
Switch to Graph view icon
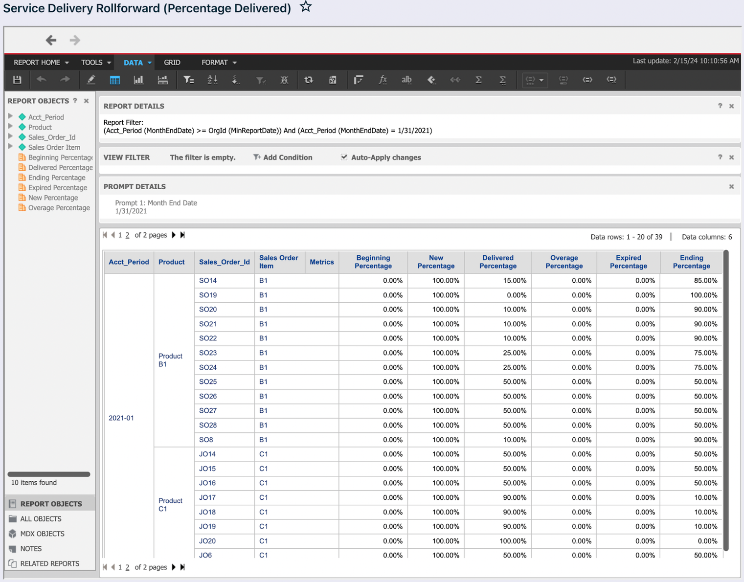click(x=138, y=80)
